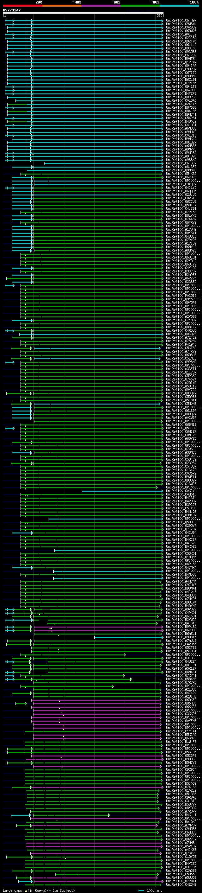This screenshot has height=893, width=202.
Task: Select the UniRef100_C3XQP7 label
Action: pyautogui.click(x=181, y=184)
